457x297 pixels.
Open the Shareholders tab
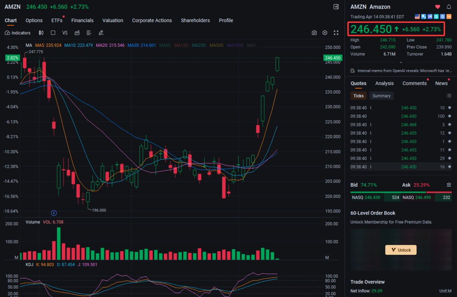(x=195, y=21)
